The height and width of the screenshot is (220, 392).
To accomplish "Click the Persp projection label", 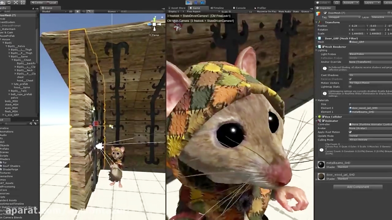I will [155, 35].
